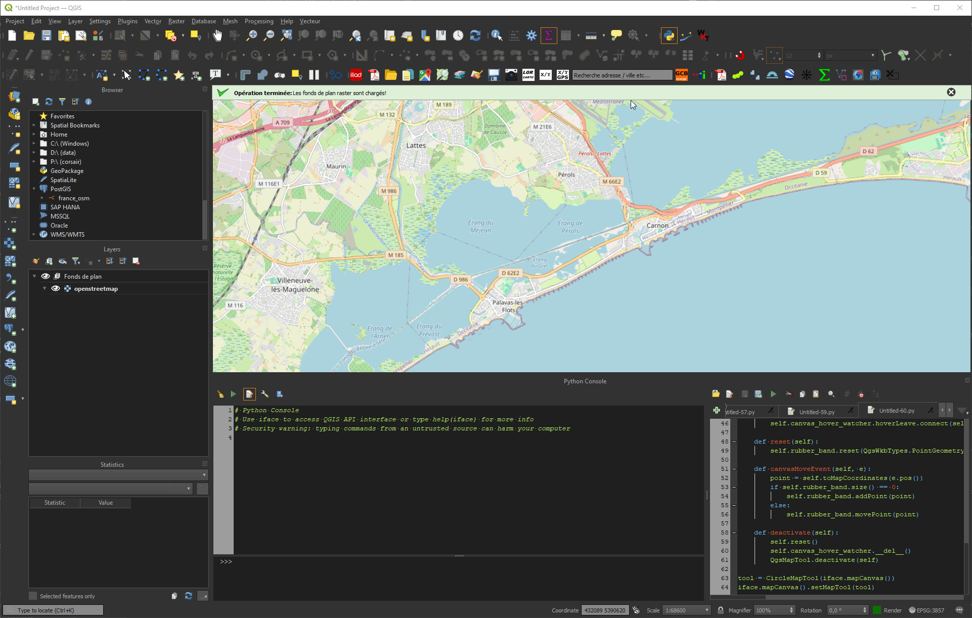Click the Open Script editor button
The width and height of the screenshot is (972, 618).
click(249, 393)
